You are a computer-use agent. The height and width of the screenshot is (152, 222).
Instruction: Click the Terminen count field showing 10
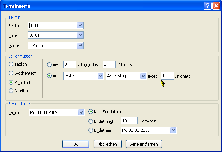[129, 121]
